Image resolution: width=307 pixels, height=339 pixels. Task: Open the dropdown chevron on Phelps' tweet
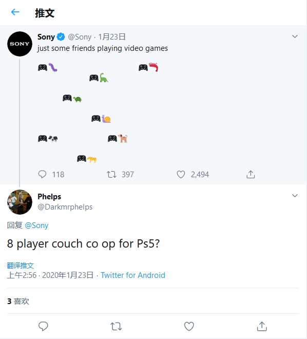click(295, 196)
